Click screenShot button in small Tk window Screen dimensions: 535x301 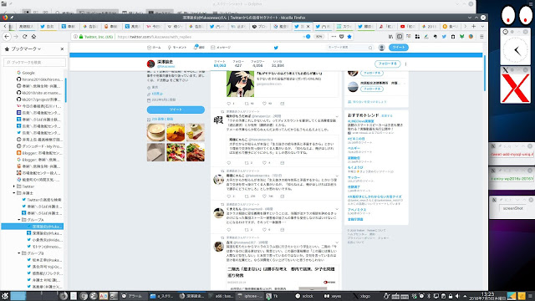coord(512,208)
